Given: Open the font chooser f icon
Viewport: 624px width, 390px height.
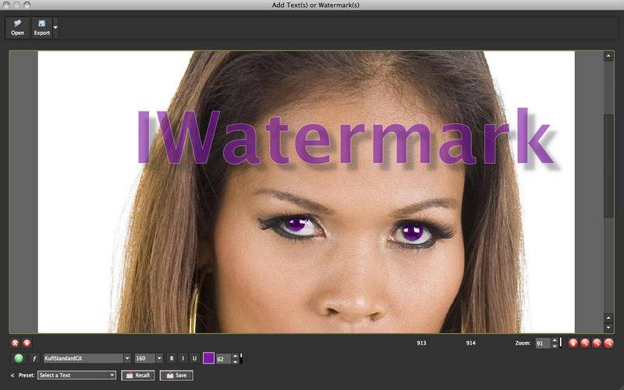Looking at the screenshot, I should click(x=34, y=358).
